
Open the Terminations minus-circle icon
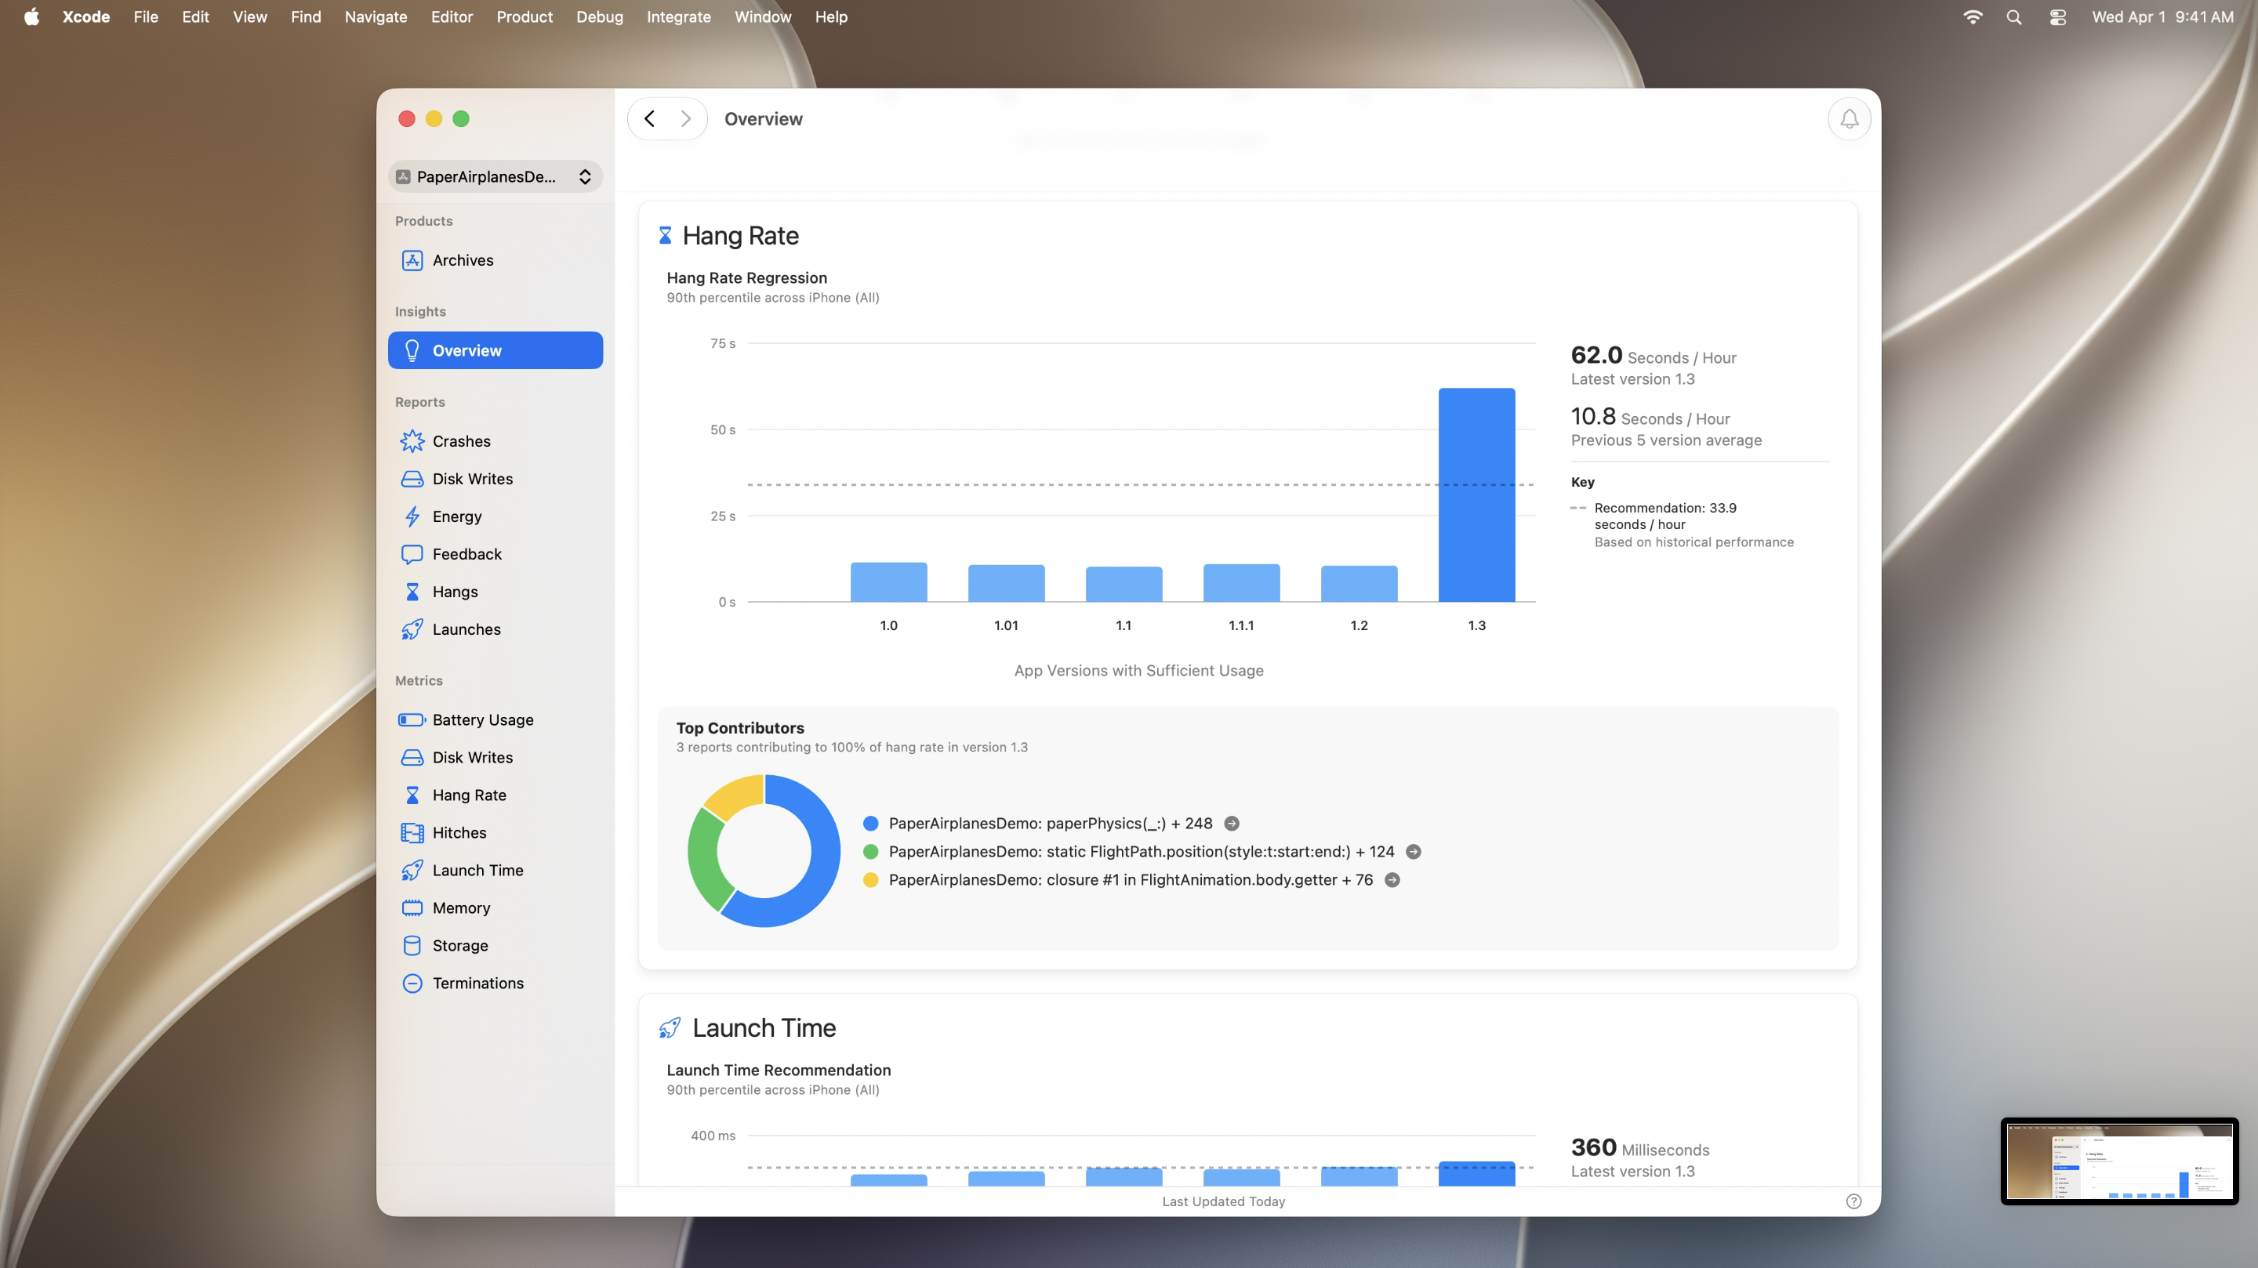tap(412, 984)
